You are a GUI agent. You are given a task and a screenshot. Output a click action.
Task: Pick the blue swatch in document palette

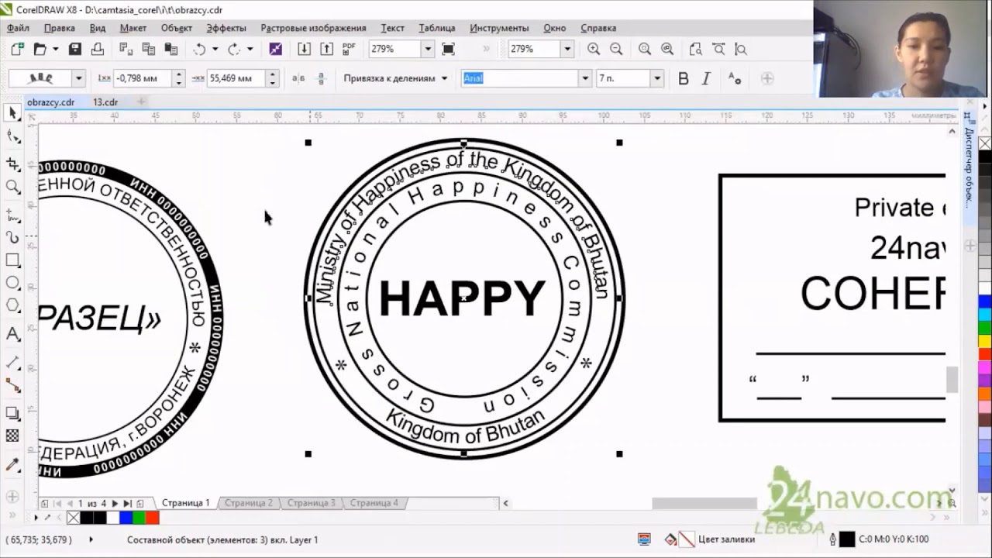pos(126,517)
